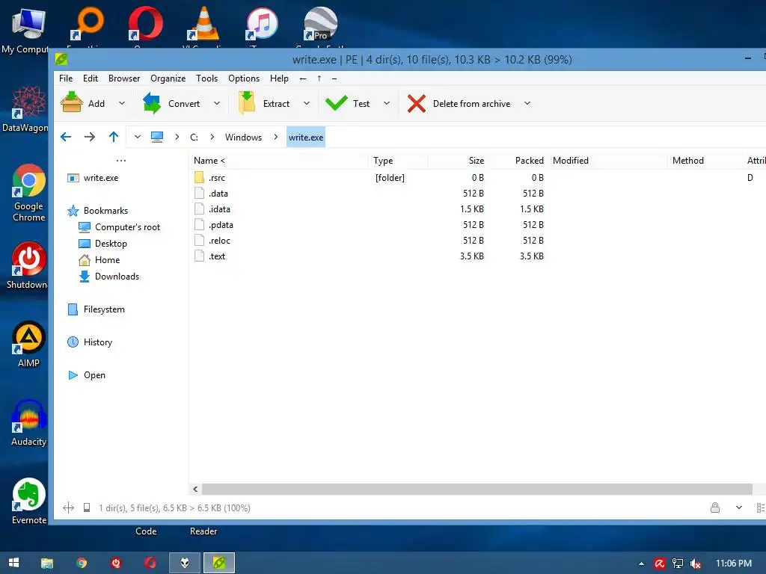Click the small drive icon in status bar
Viewport: 766px width, 574px height.
click(x=87, y=507)
